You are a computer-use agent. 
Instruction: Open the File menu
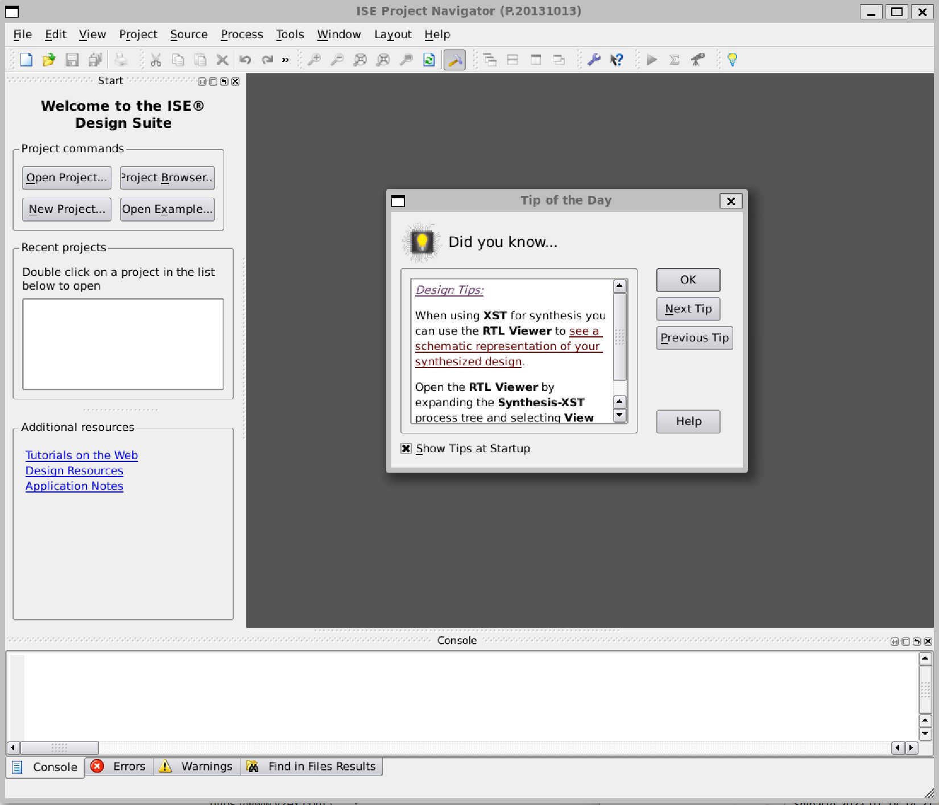point(23,34)
